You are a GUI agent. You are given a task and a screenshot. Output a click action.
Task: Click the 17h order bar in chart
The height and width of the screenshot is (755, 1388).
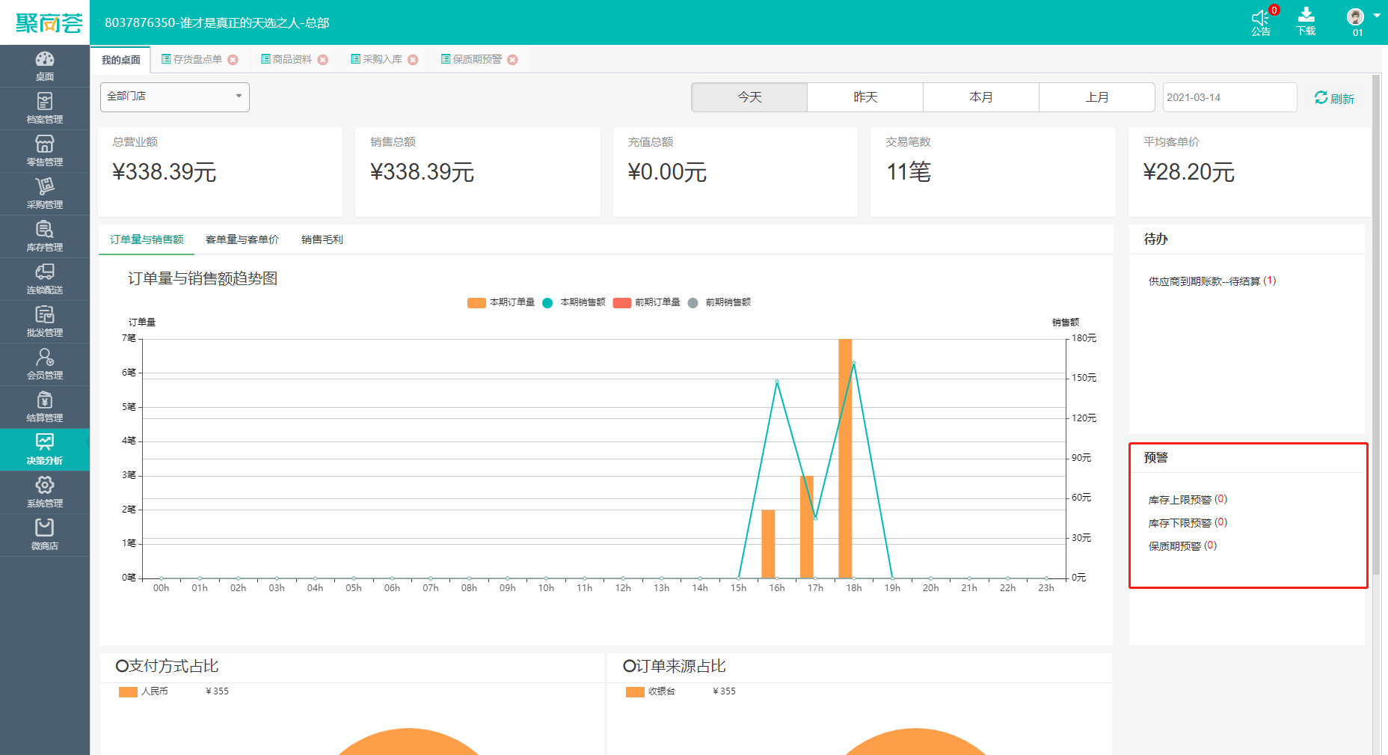tap(807, 527)
